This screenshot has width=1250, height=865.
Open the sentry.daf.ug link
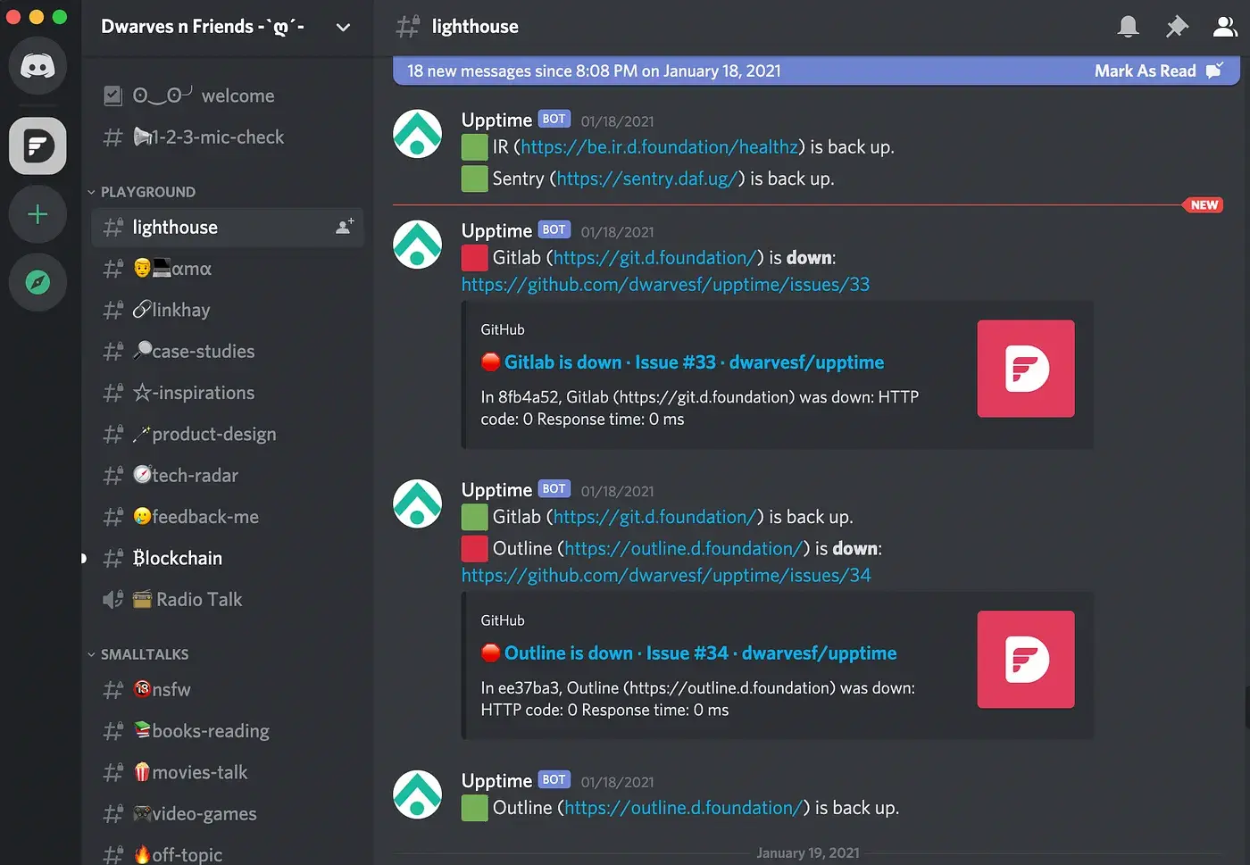tap(647, 179)
